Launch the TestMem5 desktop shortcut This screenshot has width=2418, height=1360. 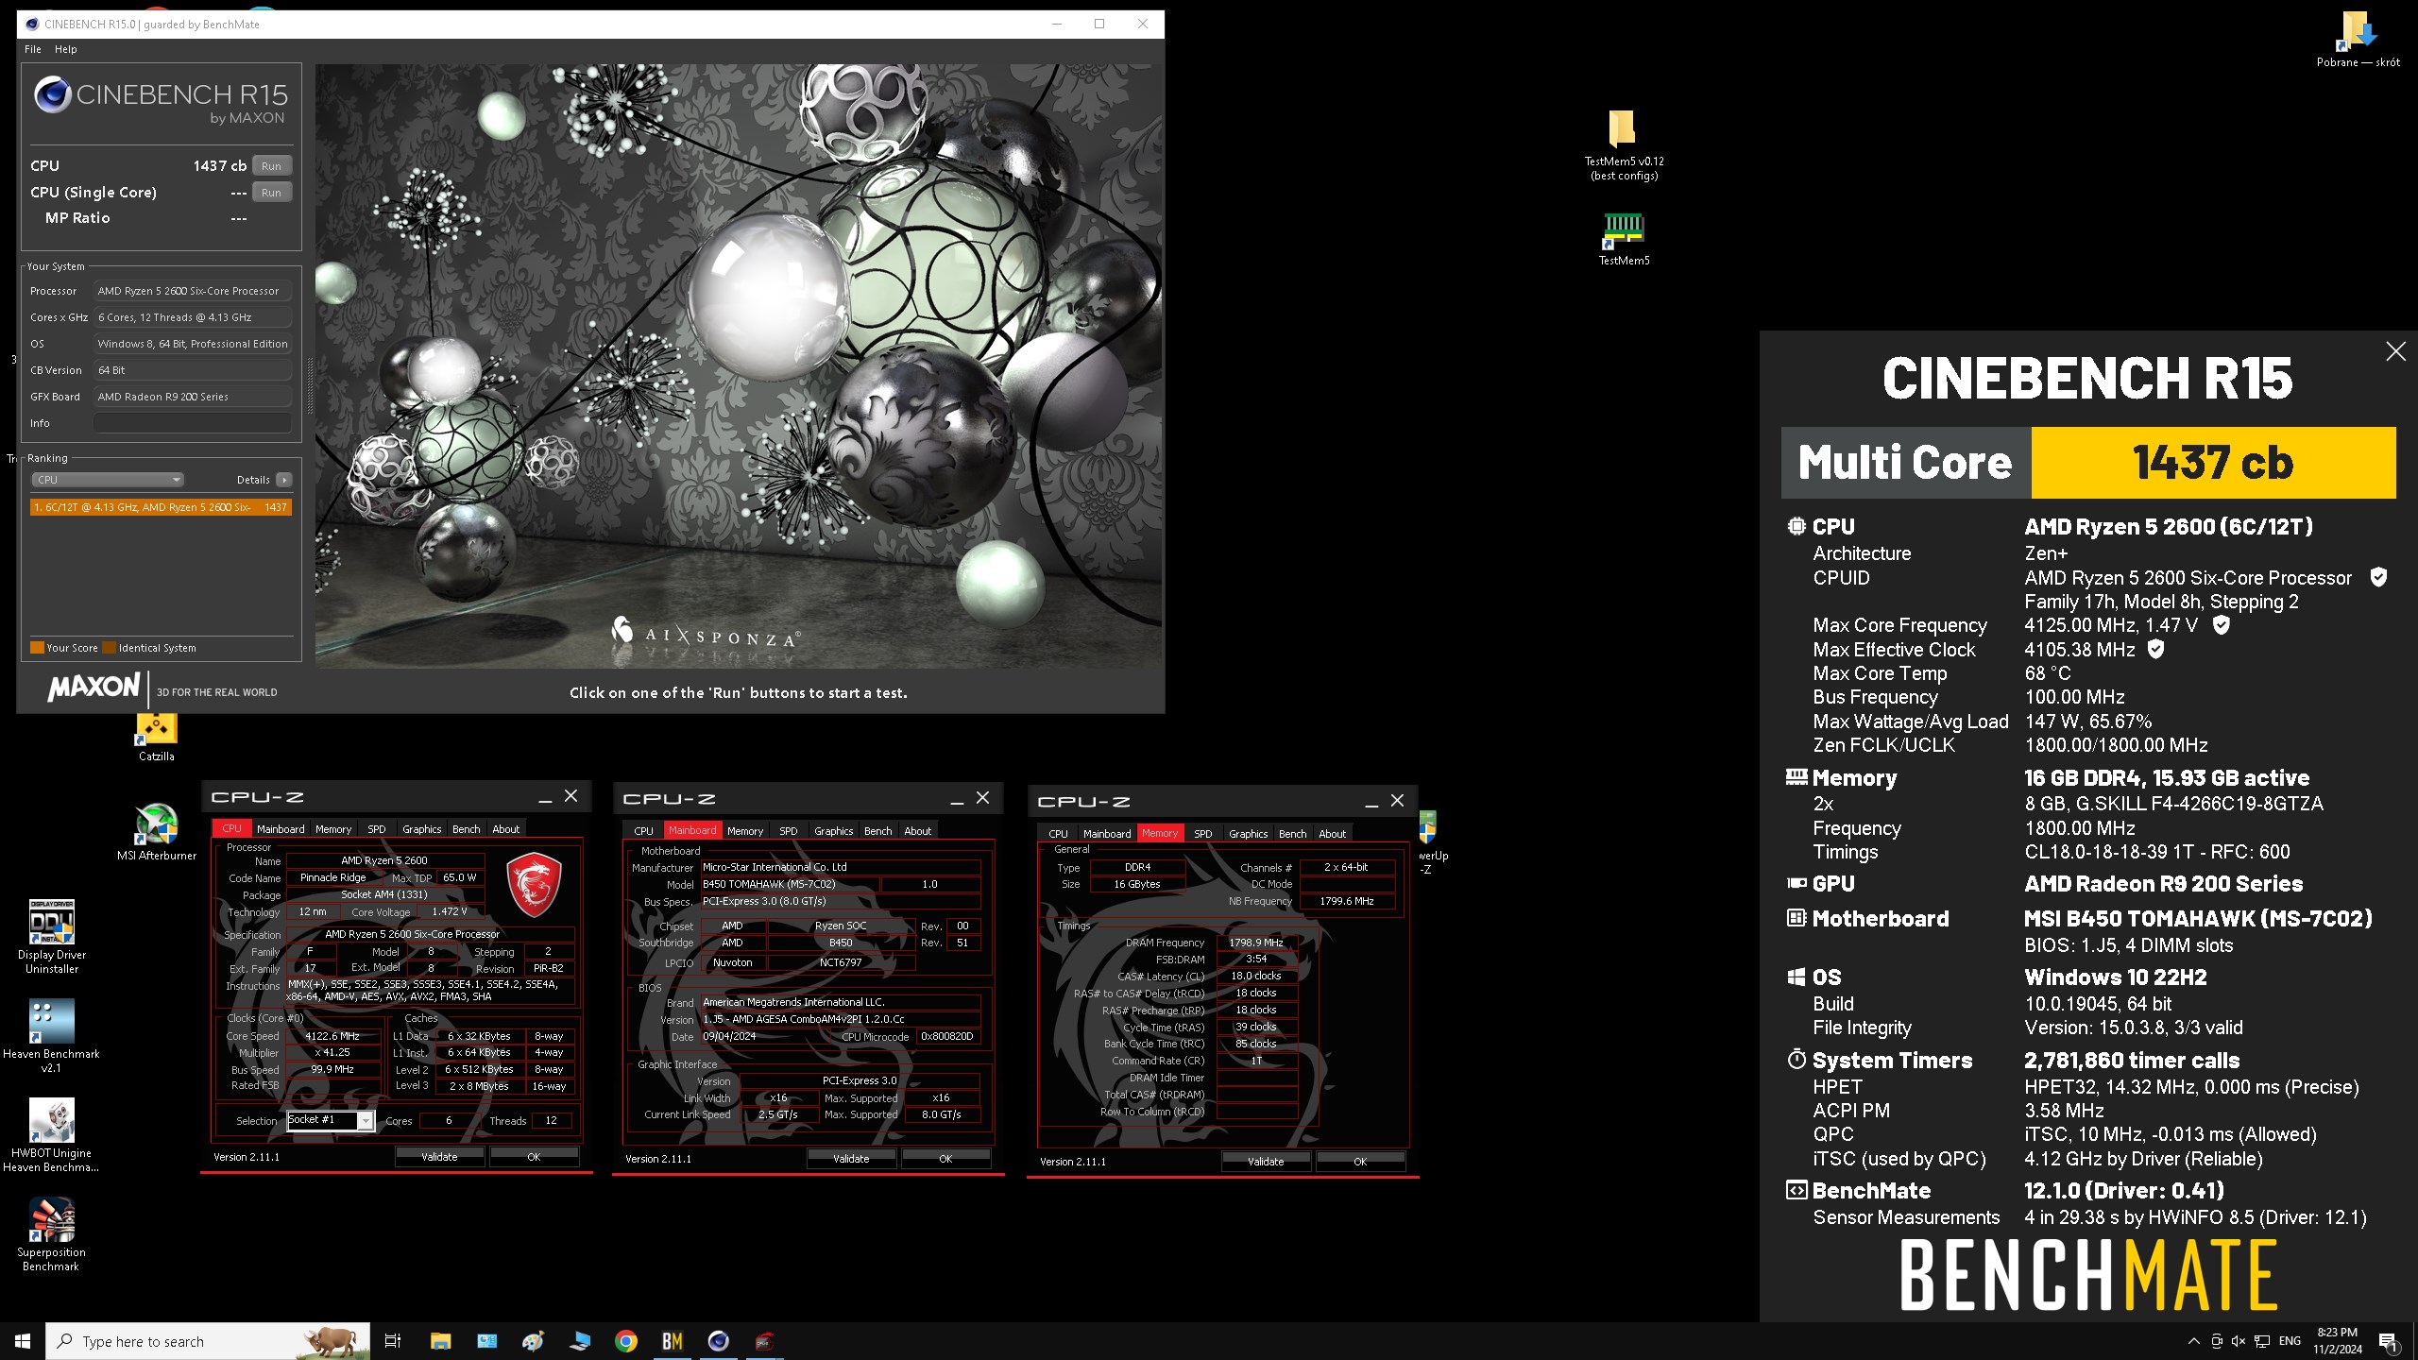pos(1624,239)
